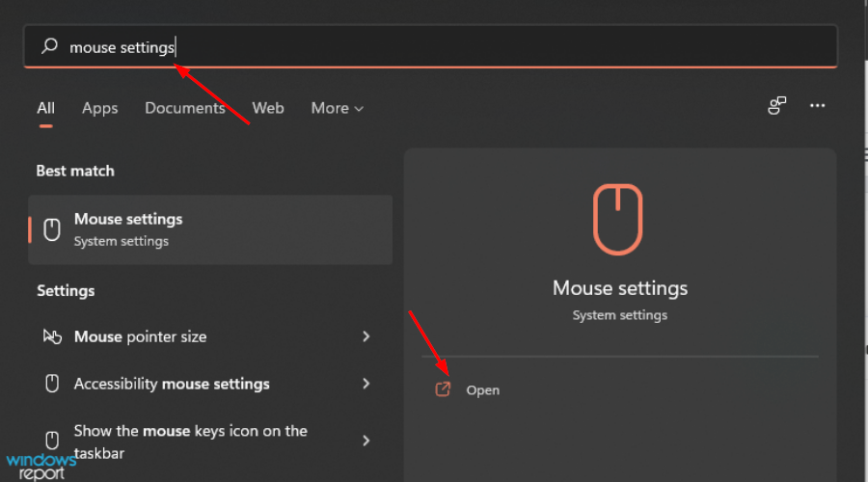The image size is (868, 482).
Task: Expand the mouse keys taskbar result chevron
Action: (366, 441)
